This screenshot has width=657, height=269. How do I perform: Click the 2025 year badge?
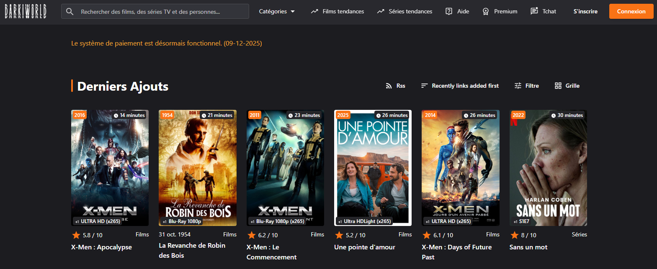point(343,115)
